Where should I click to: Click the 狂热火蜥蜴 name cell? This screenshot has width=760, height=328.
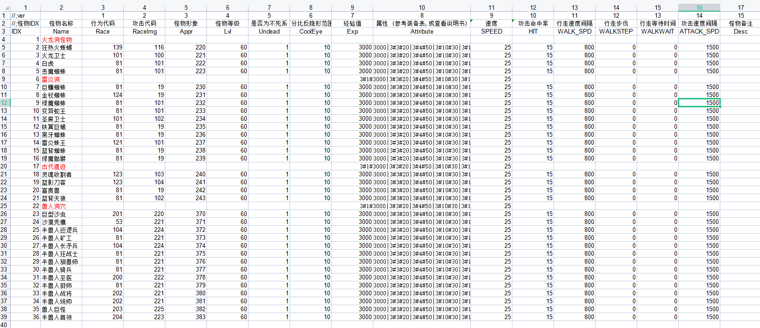point(61,48)
